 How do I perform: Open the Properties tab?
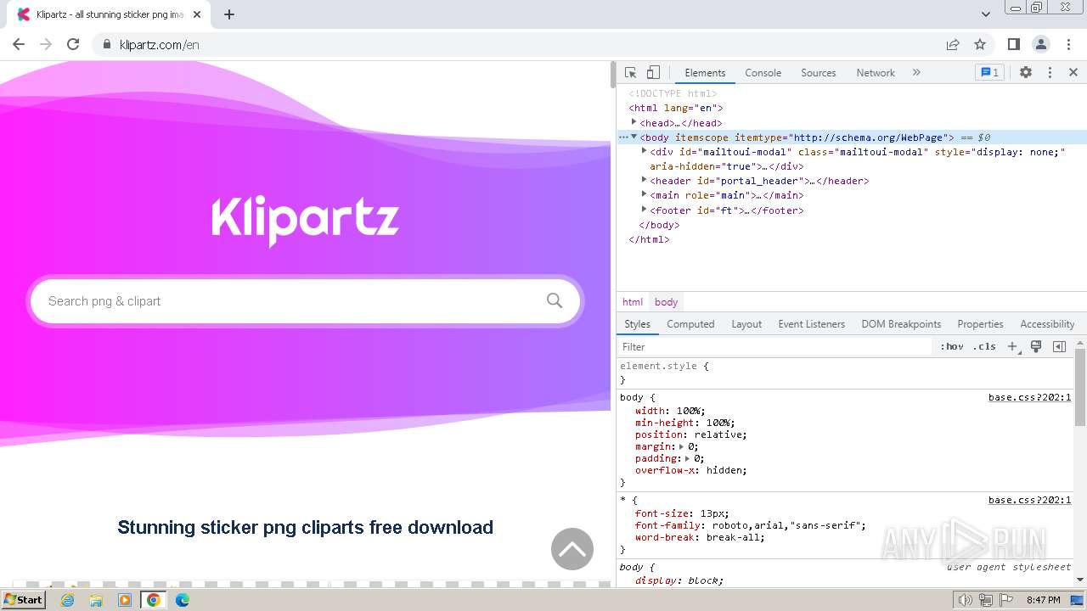(980, 324)
